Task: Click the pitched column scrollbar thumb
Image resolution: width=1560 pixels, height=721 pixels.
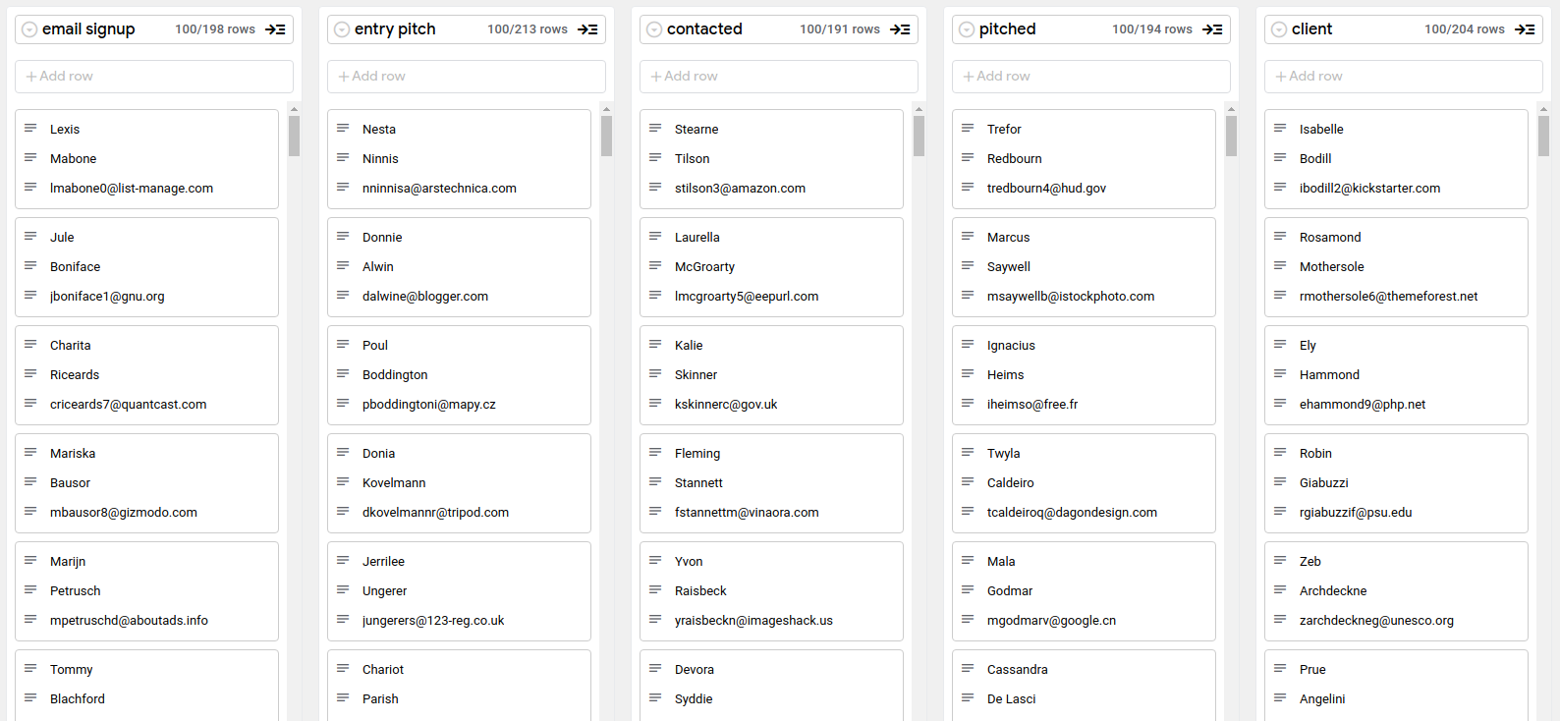Action: coord(1231,136)
